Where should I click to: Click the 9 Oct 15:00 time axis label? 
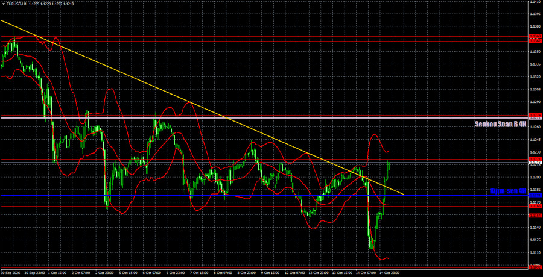click(270, 273)
